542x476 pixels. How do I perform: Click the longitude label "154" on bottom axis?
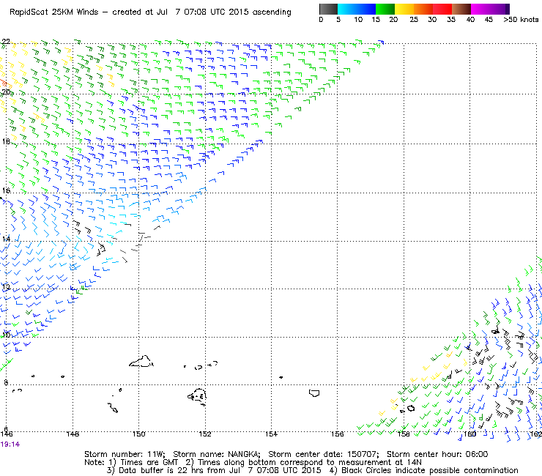pos(271,434)
